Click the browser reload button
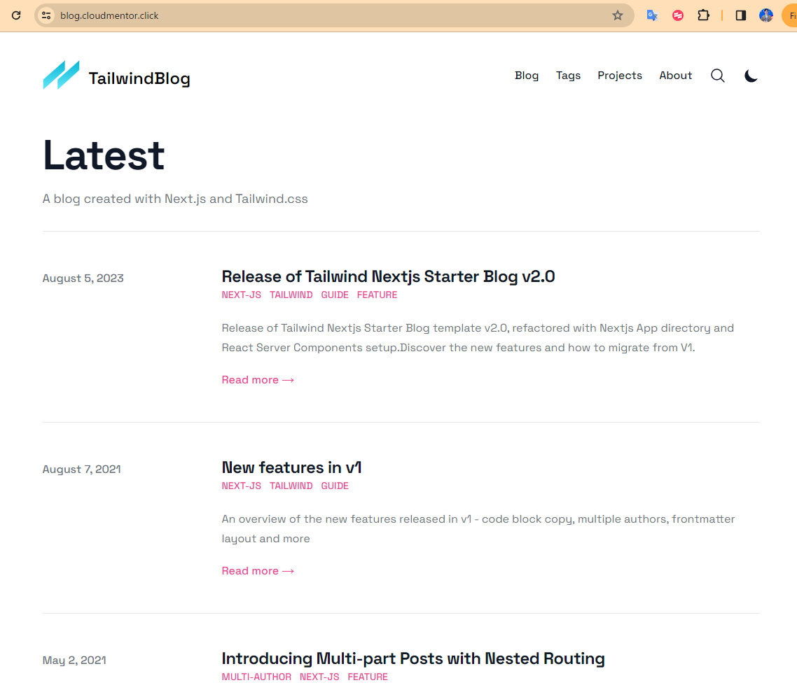The width and height of the screenshot is (797, 692). [x=16, y=15]
